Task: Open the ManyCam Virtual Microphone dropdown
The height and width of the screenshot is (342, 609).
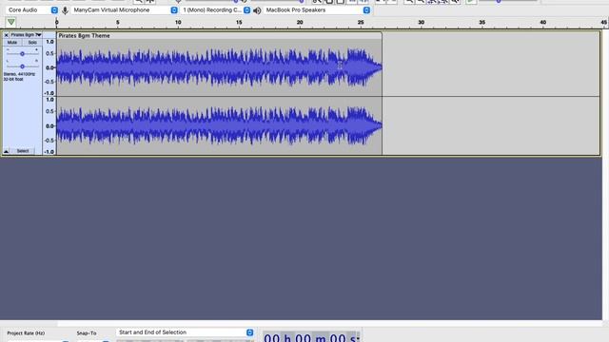Action: tap(125, 10)
